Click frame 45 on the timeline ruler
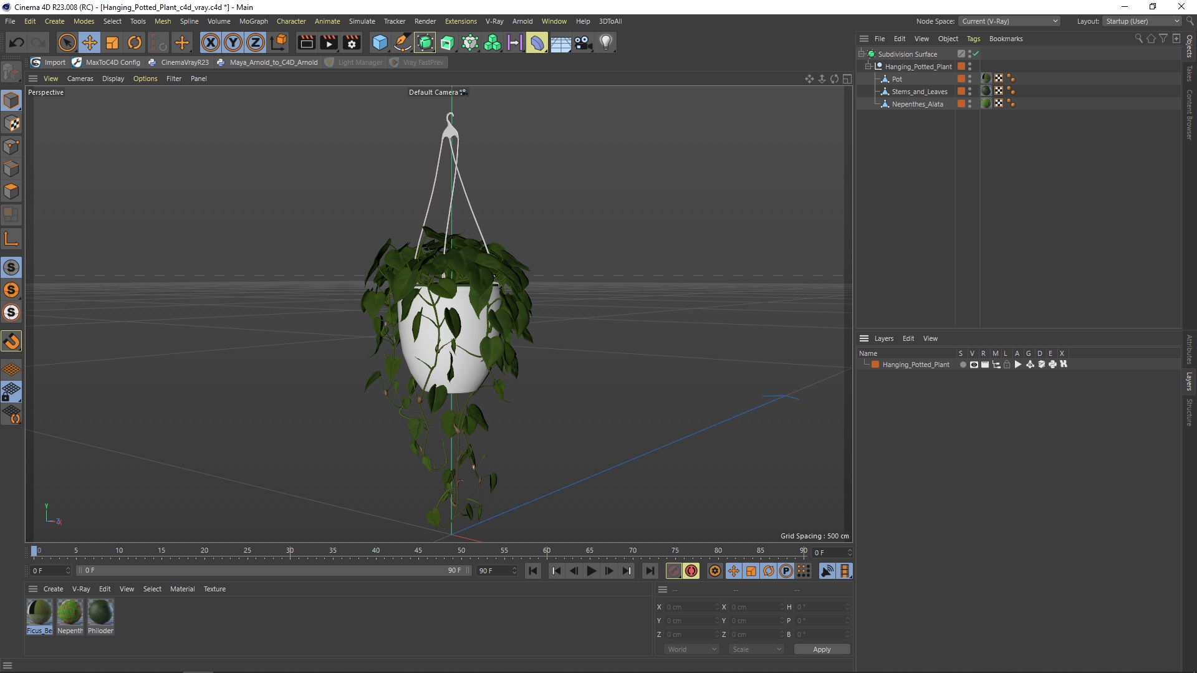 (418, 551)
